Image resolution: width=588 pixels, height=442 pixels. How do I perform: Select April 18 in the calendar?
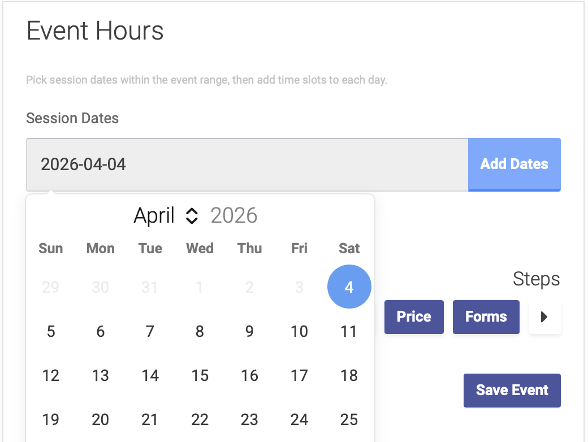(x=349, y=375)
